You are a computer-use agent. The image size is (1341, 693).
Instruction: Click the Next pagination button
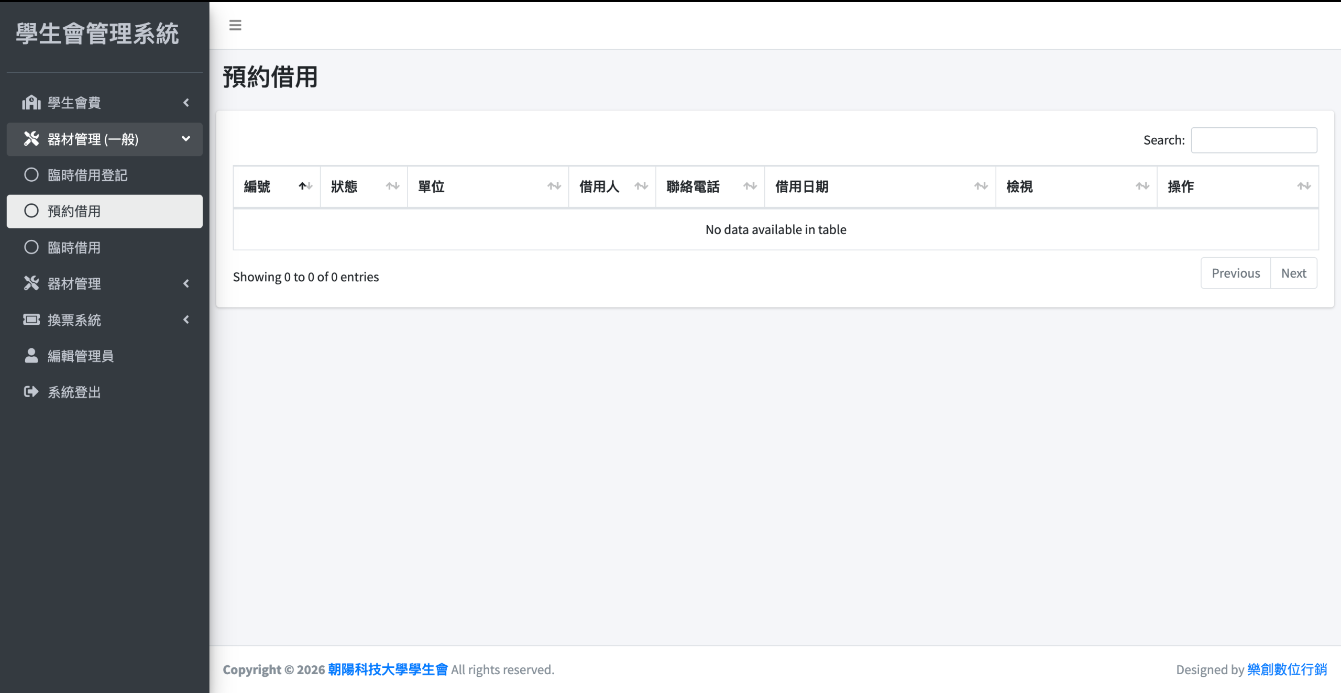click(x=1293, y=273)
